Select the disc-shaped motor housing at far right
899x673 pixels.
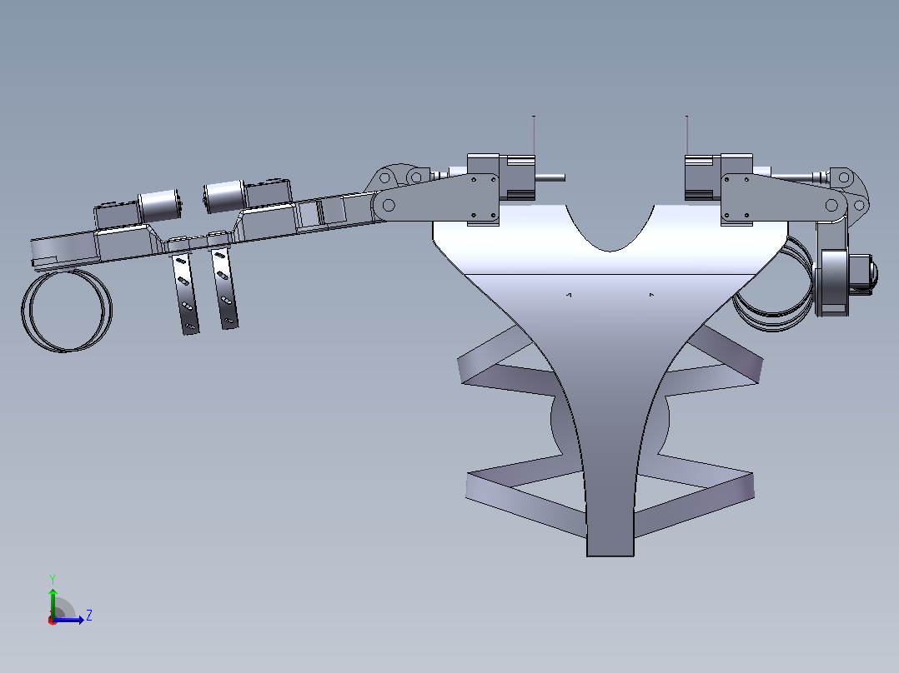pos(834,282)
